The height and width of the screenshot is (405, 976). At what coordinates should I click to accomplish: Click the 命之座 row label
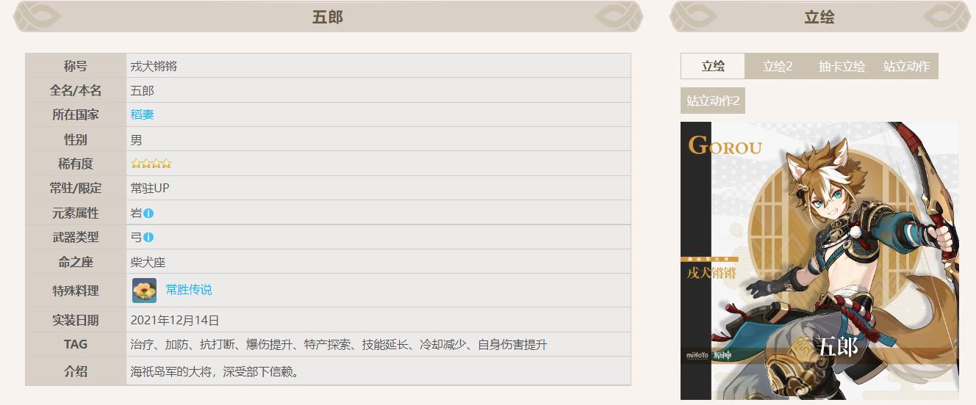tap(76, 262)
